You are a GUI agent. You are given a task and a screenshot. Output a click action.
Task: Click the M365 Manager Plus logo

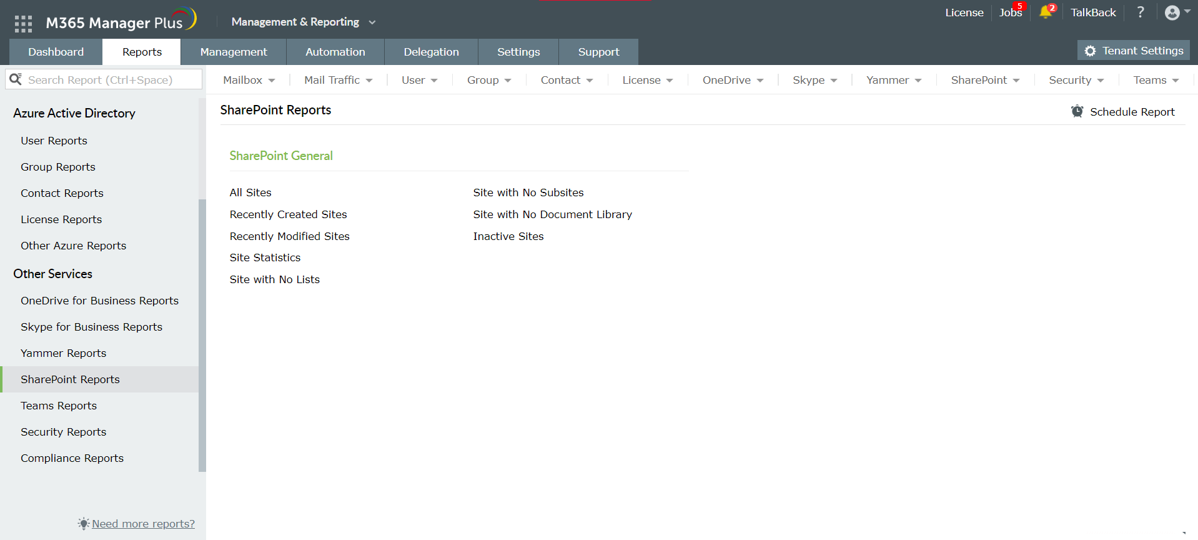tap(121, 21)
